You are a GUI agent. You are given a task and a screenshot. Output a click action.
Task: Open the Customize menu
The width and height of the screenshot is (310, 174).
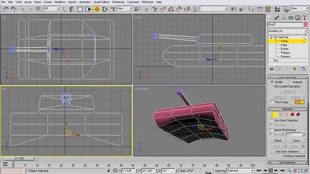point(133,2)
